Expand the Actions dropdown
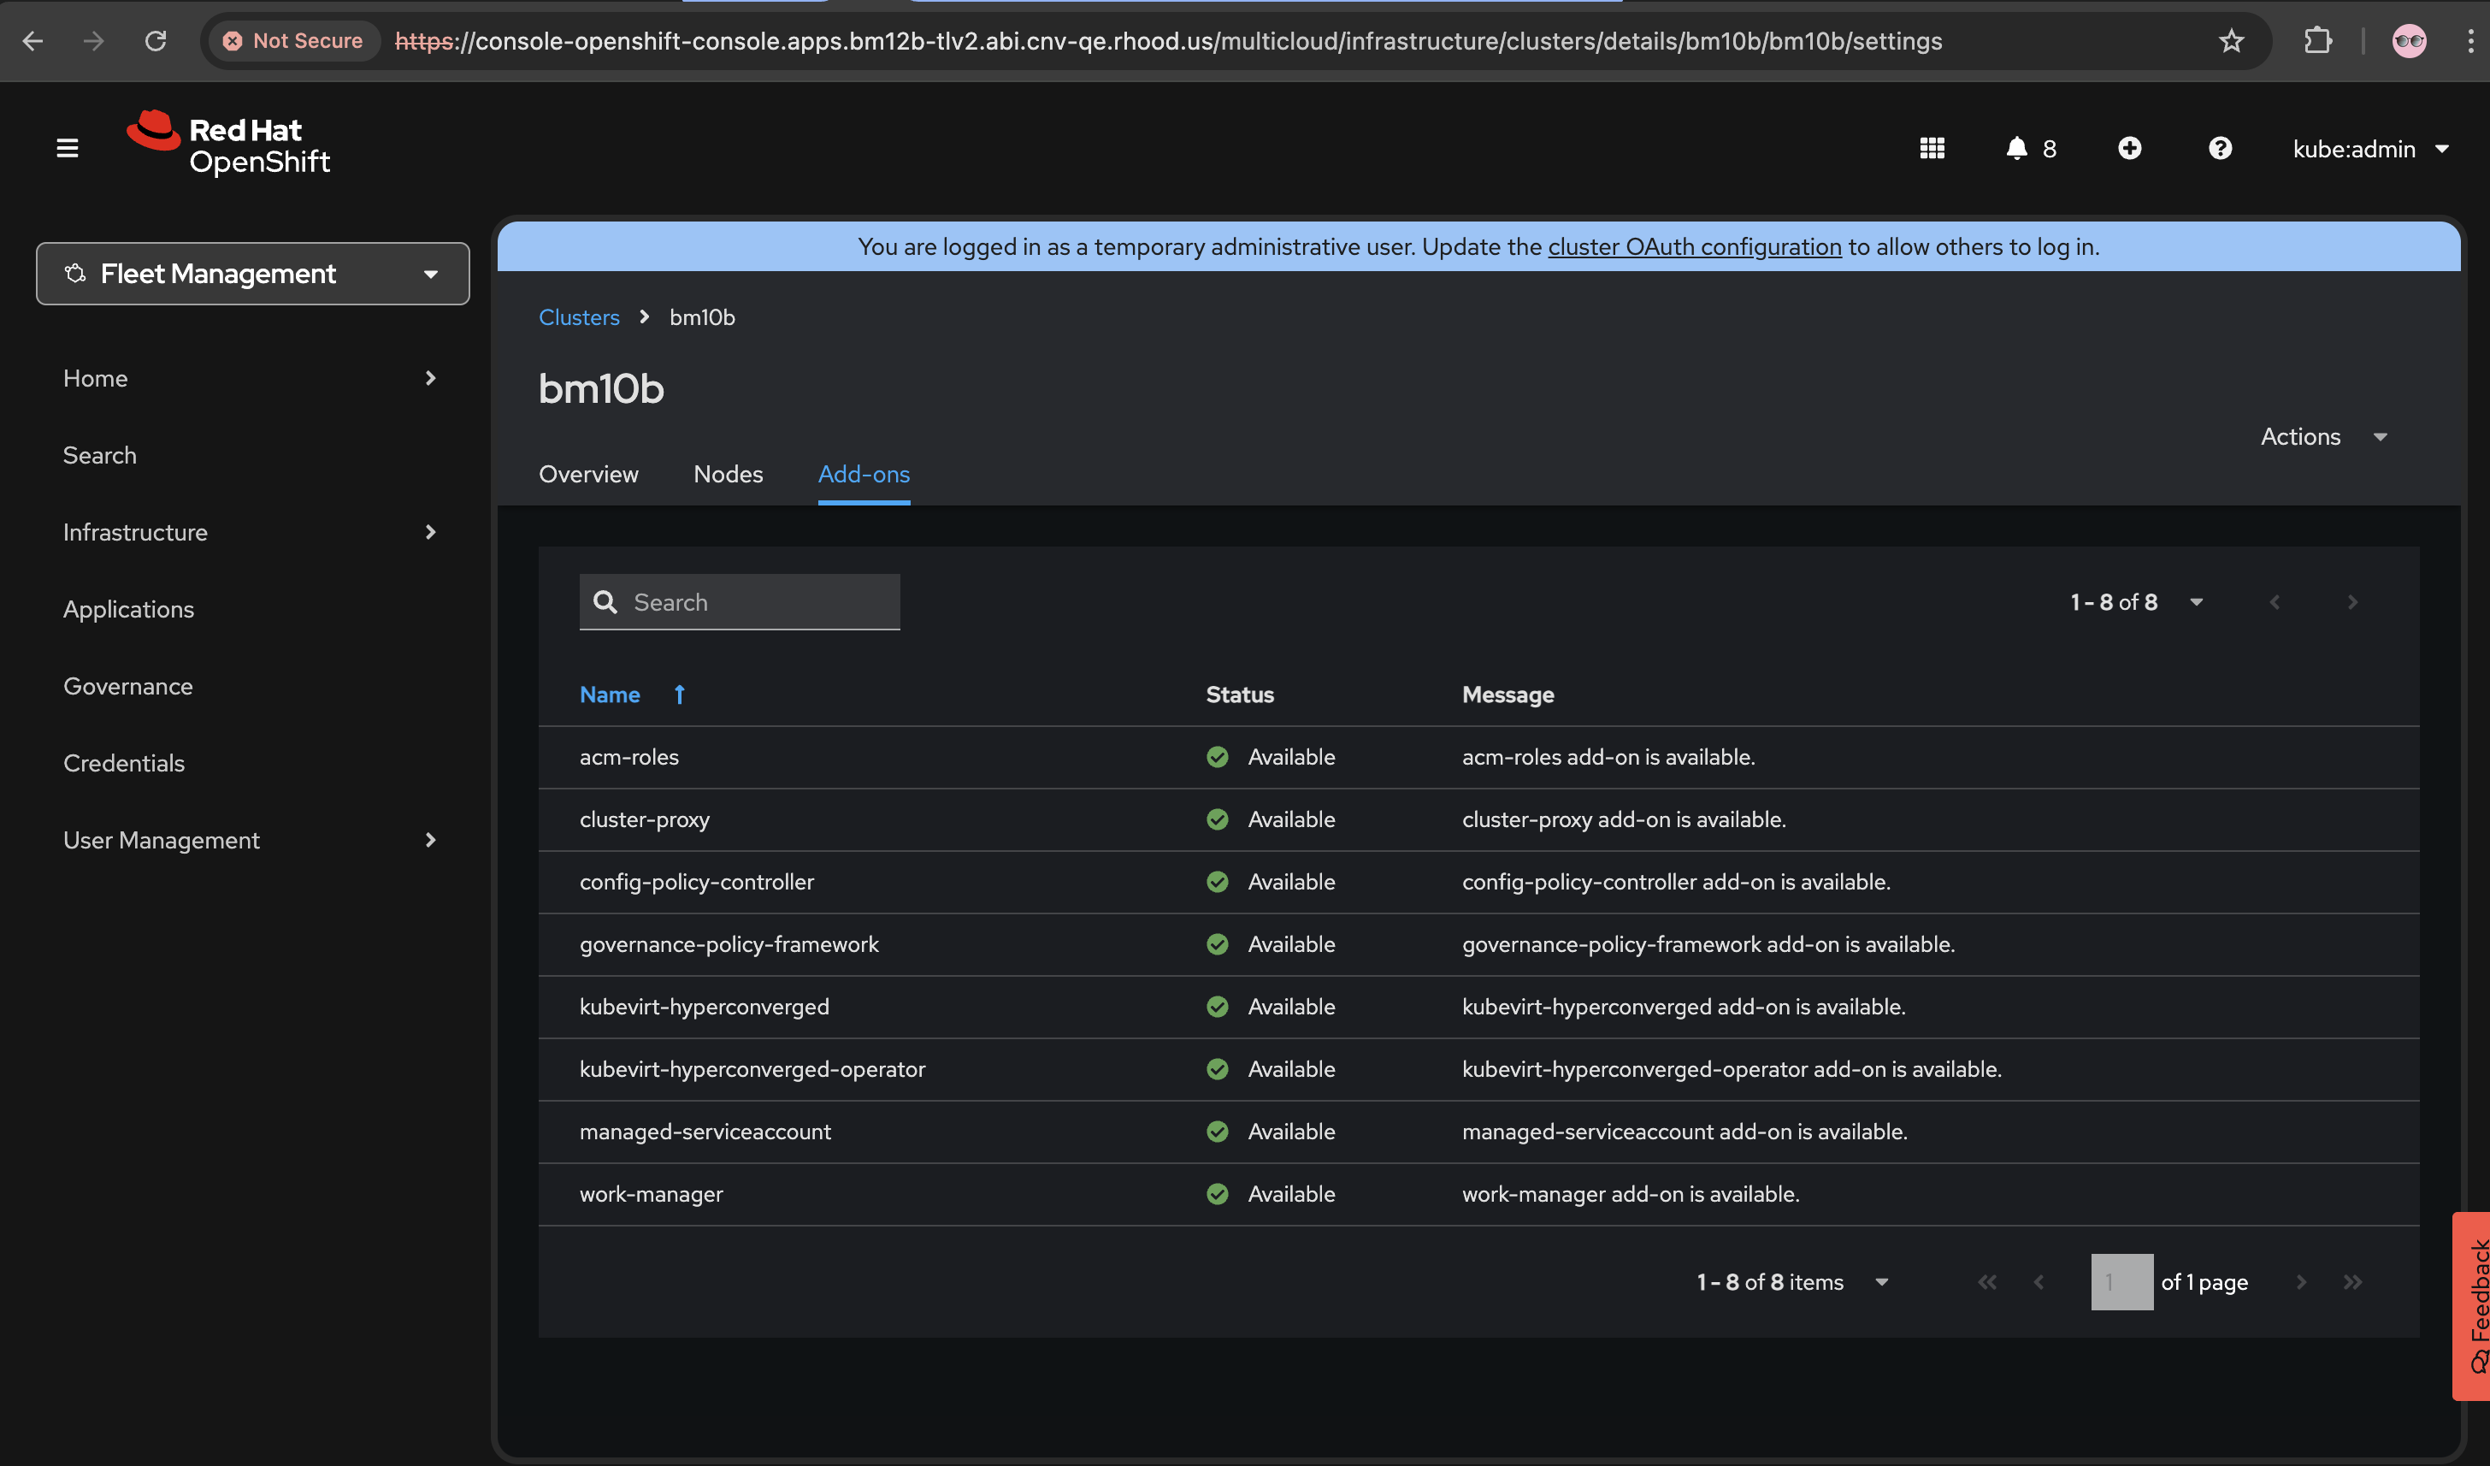The height and width of the screenshot is (1466, 2490). tap(2323, 437)
